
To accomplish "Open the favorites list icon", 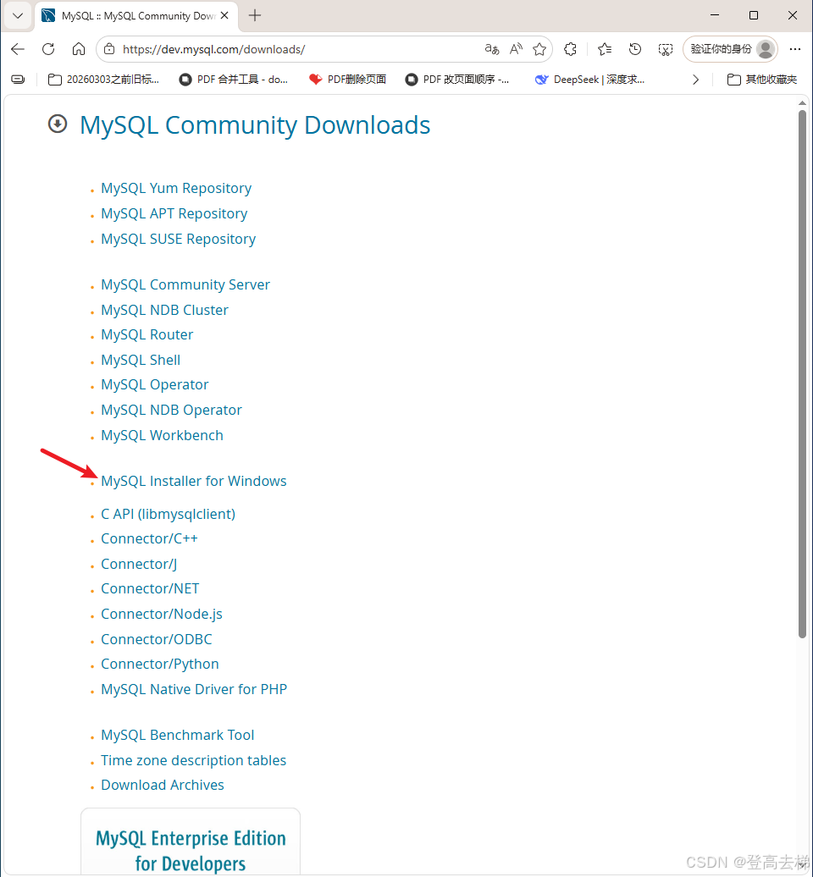I will coord(605,49).
